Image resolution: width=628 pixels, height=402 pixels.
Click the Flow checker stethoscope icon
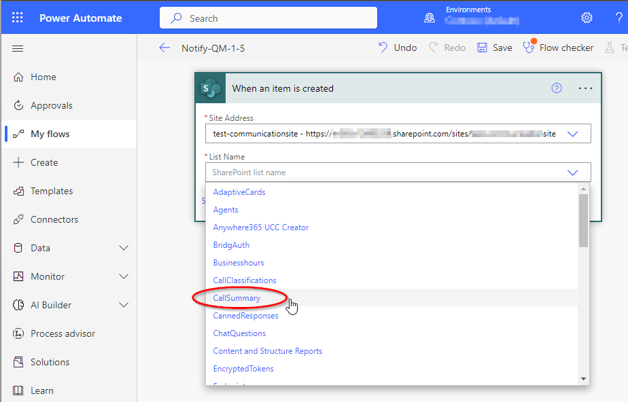tap(529, 48)
